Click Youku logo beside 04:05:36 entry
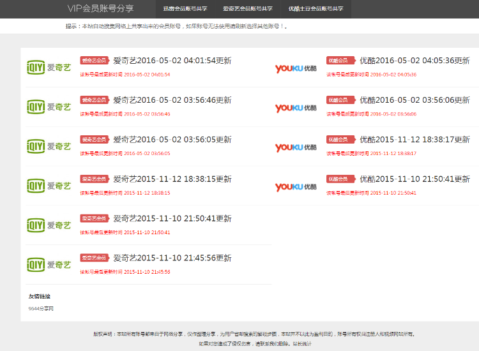The image size is (479, 351). tap(296, 68)
